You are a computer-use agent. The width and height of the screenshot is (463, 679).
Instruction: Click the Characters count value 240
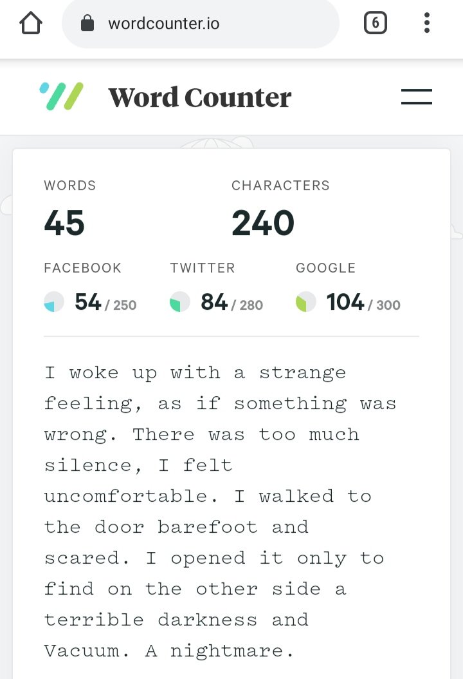263,223
